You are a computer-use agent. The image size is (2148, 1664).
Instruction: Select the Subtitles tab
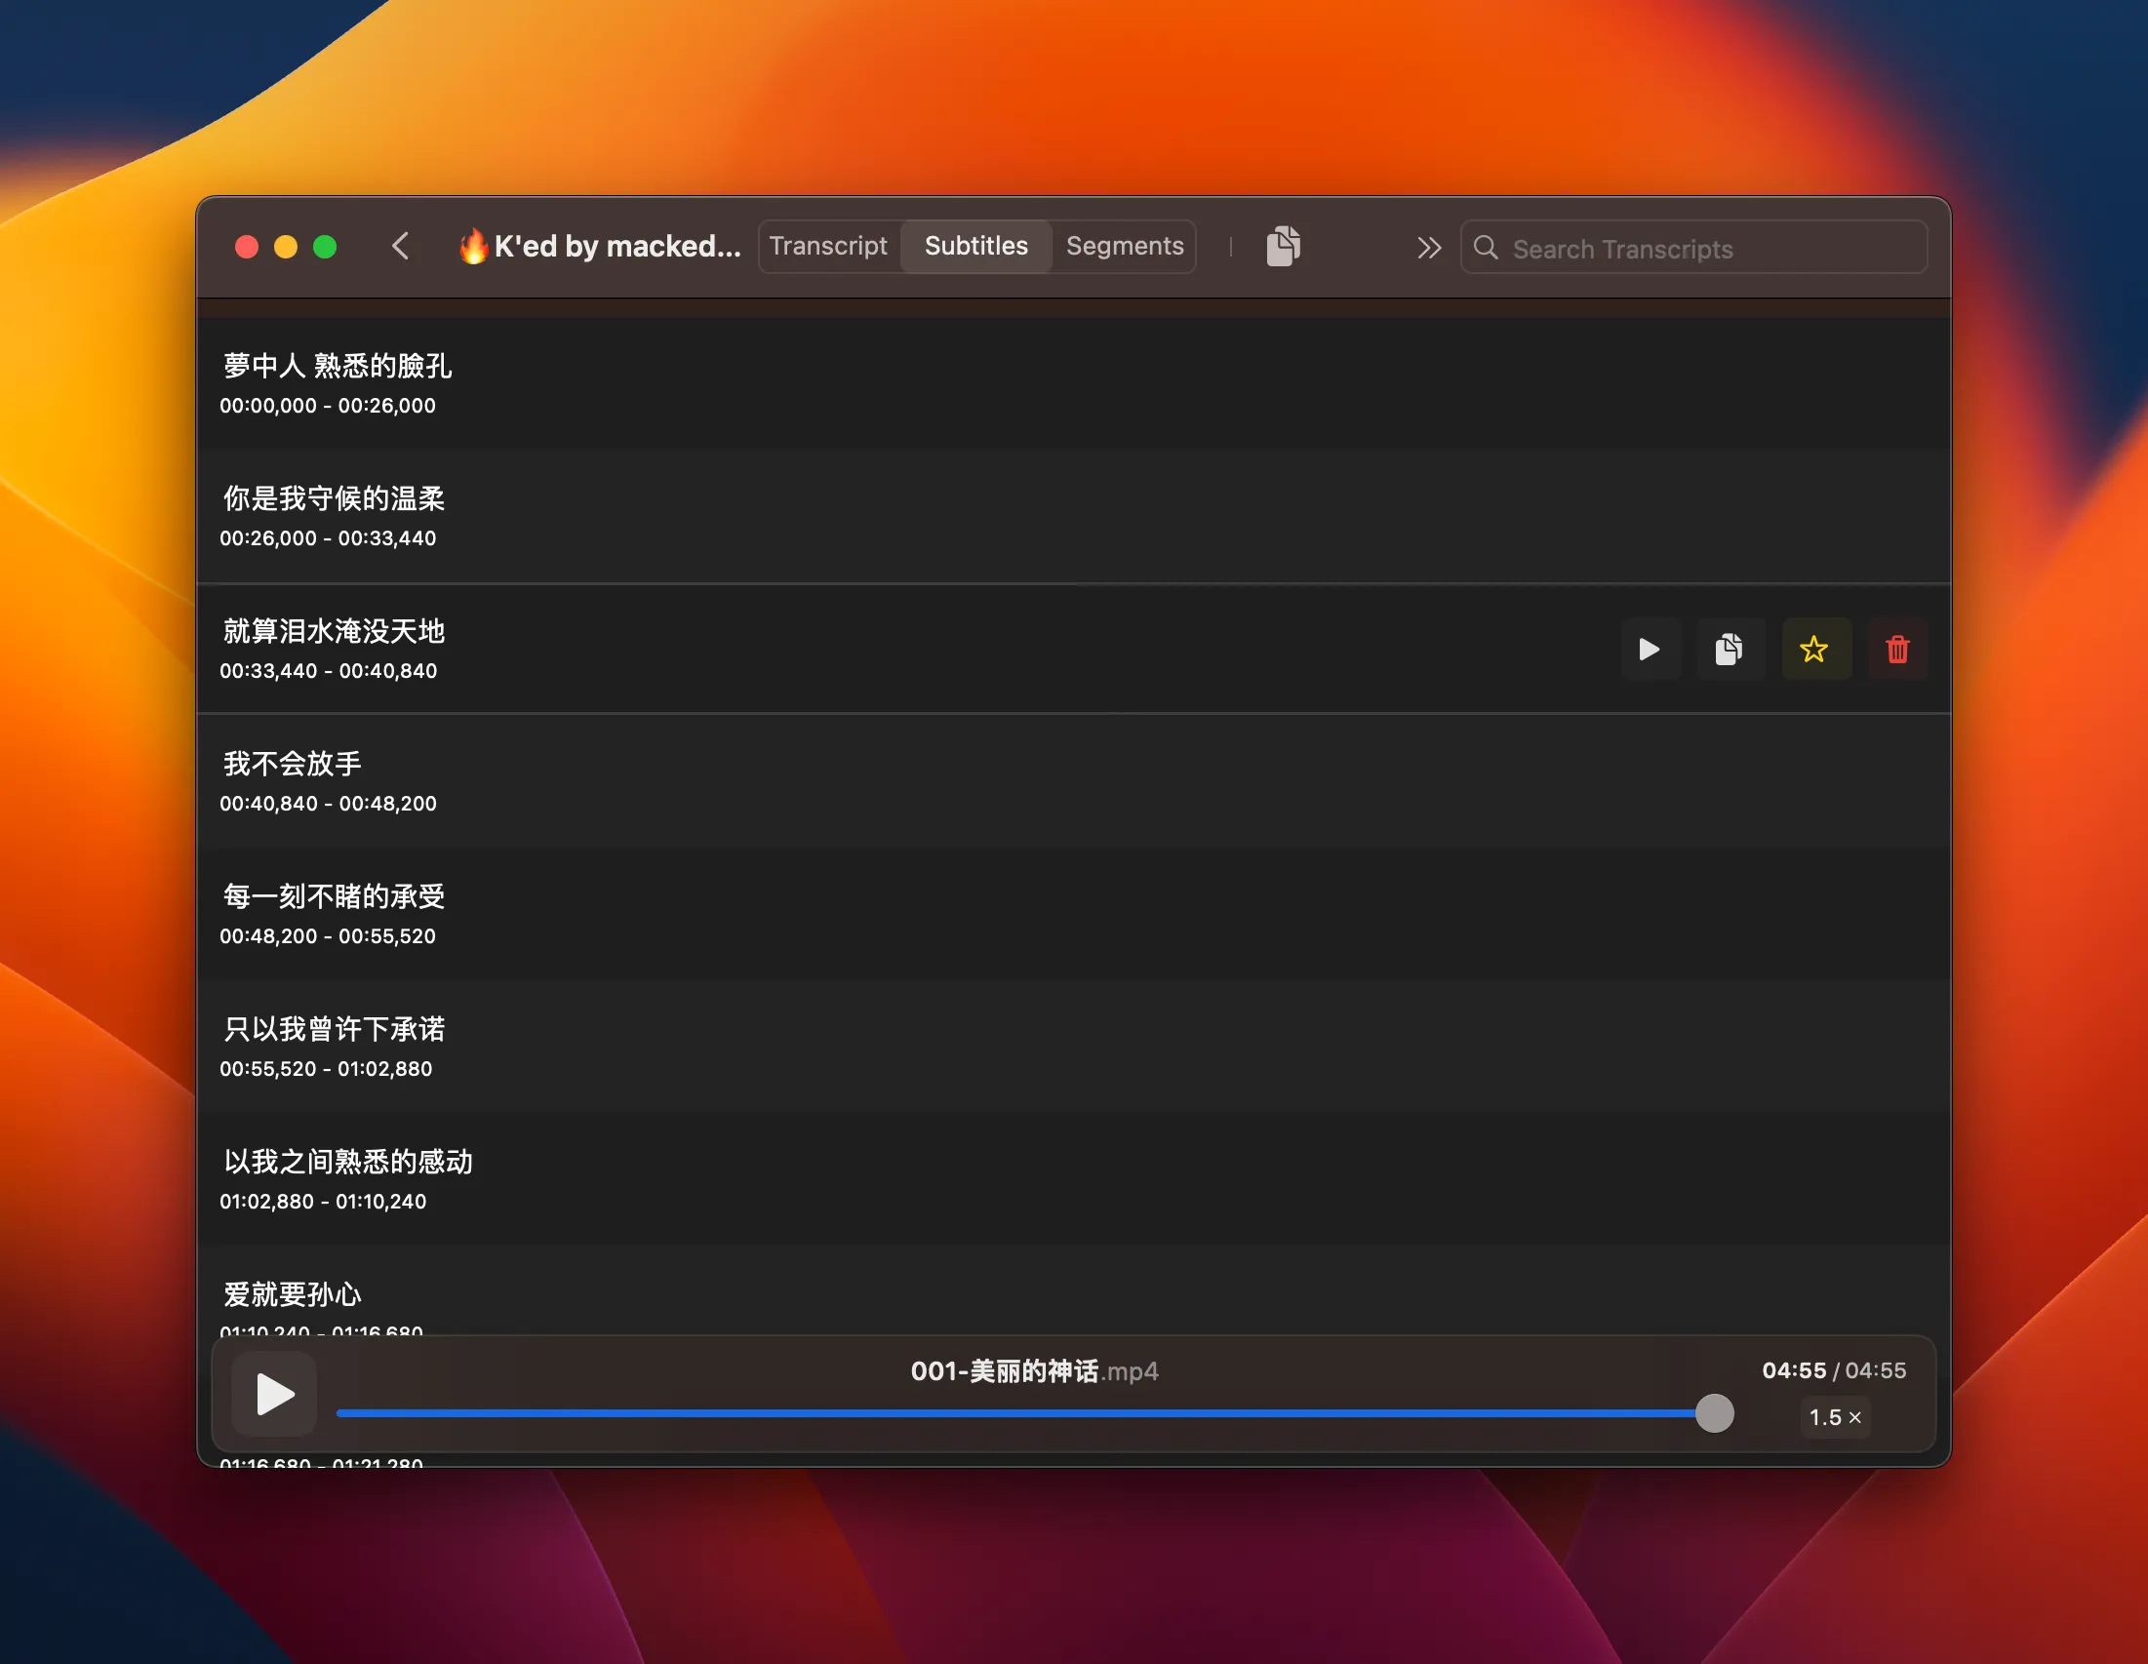[975, 246]
